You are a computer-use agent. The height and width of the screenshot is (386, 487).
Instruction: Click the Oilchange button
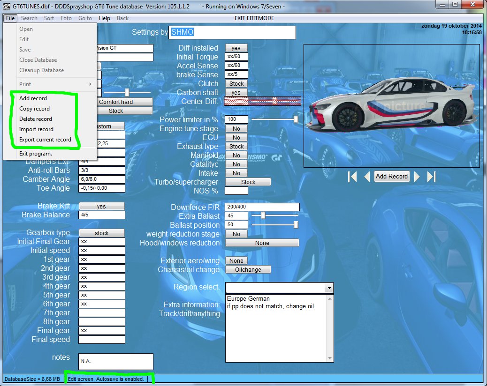[248, 270]
